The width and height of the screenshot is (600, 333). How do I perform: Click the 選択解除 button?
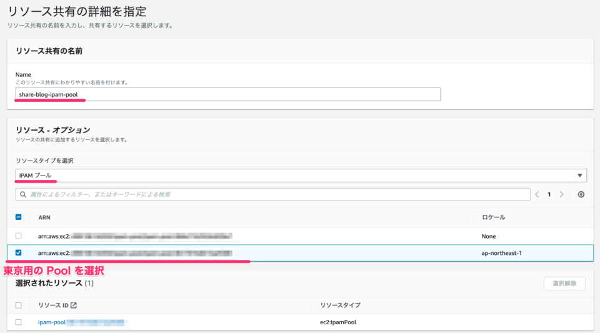coord(564,283)
